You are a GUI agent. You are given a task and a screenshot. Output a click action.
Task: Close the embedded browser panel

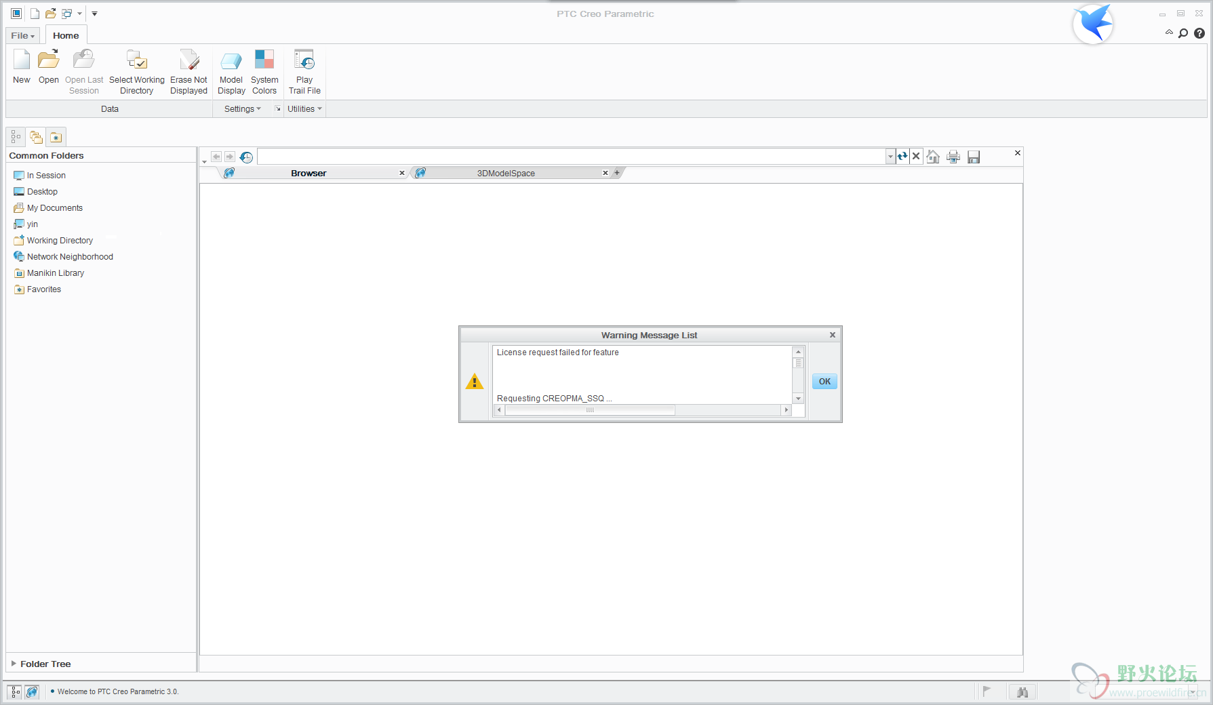[x=1017, y=153]
